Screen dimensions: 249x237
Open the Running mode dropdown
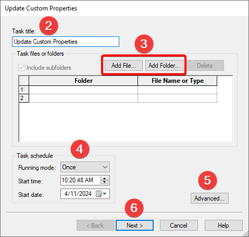[85, 167]
